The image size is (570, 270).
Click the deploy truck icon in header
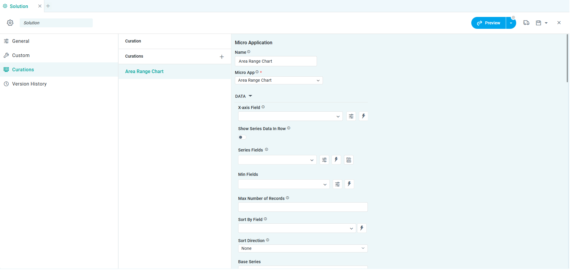point(526,23)
